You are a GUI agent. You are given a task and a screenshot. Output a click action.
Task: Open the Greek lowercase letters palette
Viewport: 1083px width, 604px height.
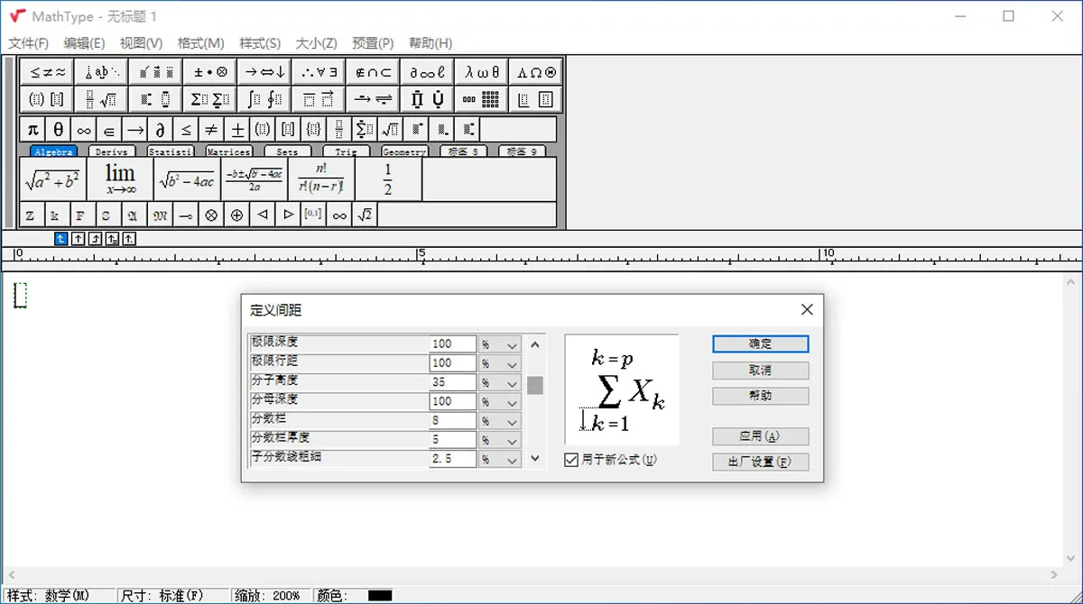pos(481,72)
